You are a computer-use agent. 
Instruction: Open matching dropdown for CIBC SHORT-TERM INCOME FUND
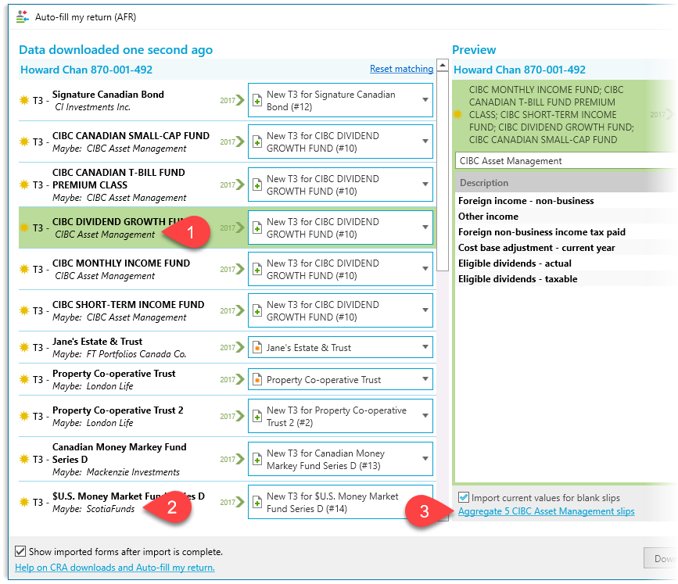(x=340, y=310)
